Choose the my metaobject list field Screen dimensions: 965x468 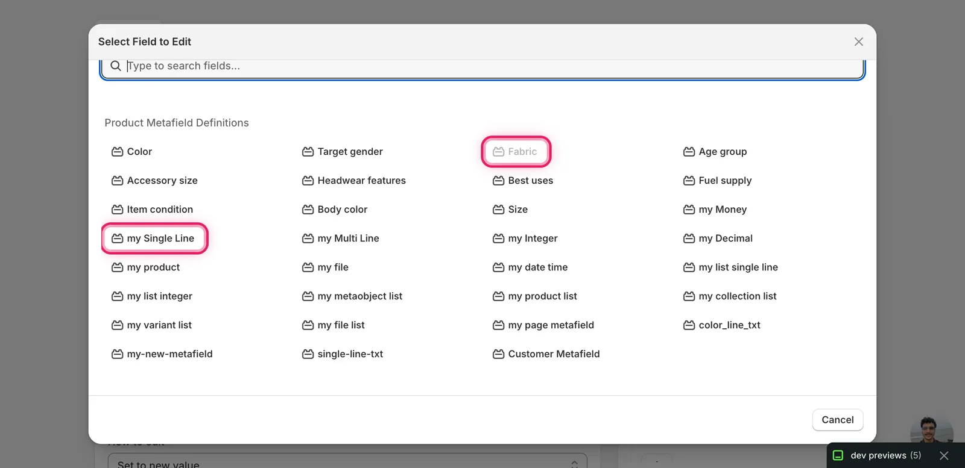352,296
